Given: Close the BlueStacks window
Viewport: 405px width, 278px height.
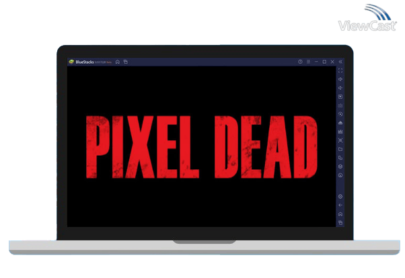Looking at the screenshot, I should 332,62.
